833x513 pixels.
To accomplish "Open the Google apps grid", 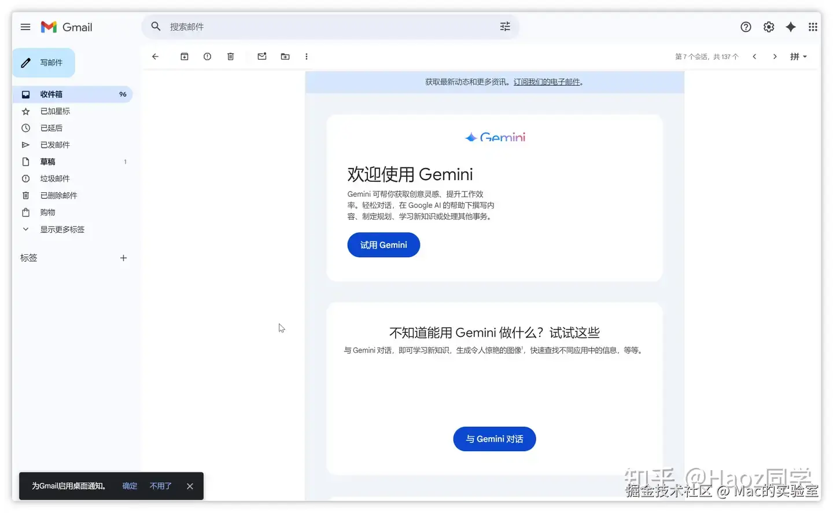I will click(x=813, y=27).
